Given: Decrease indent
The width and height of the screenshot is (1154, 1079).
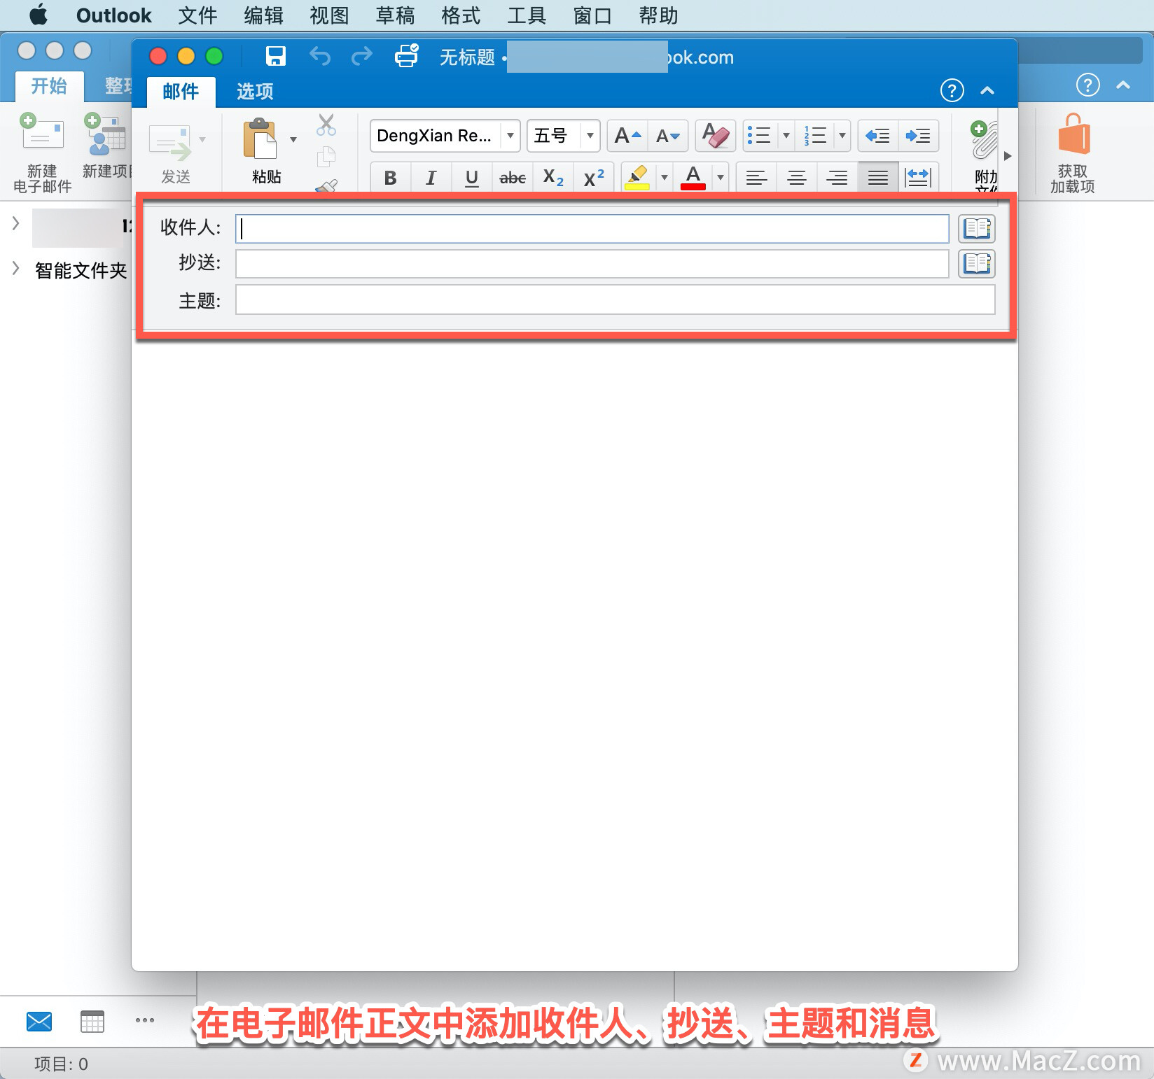Looking at the screenshot, I should coord(877,136).
